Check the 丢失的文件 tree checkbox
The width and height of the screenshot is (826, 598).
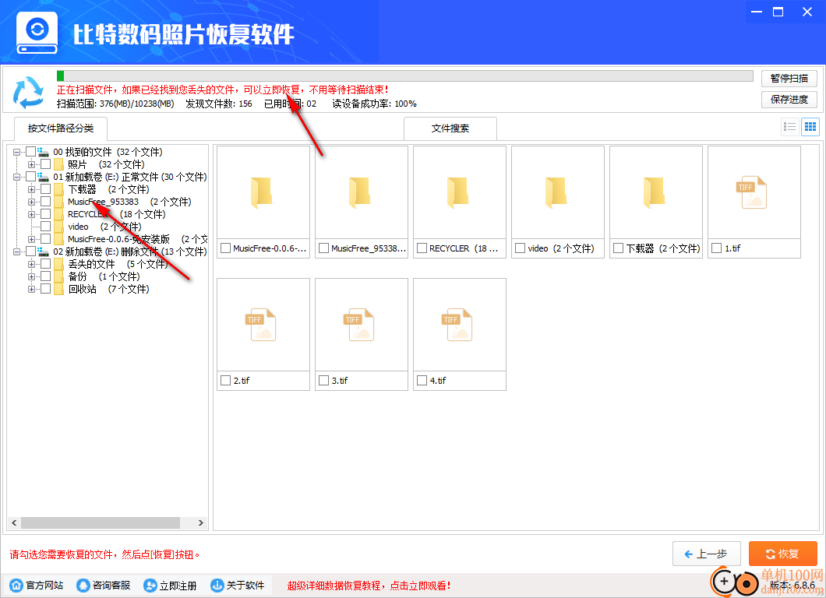(46, 264)
